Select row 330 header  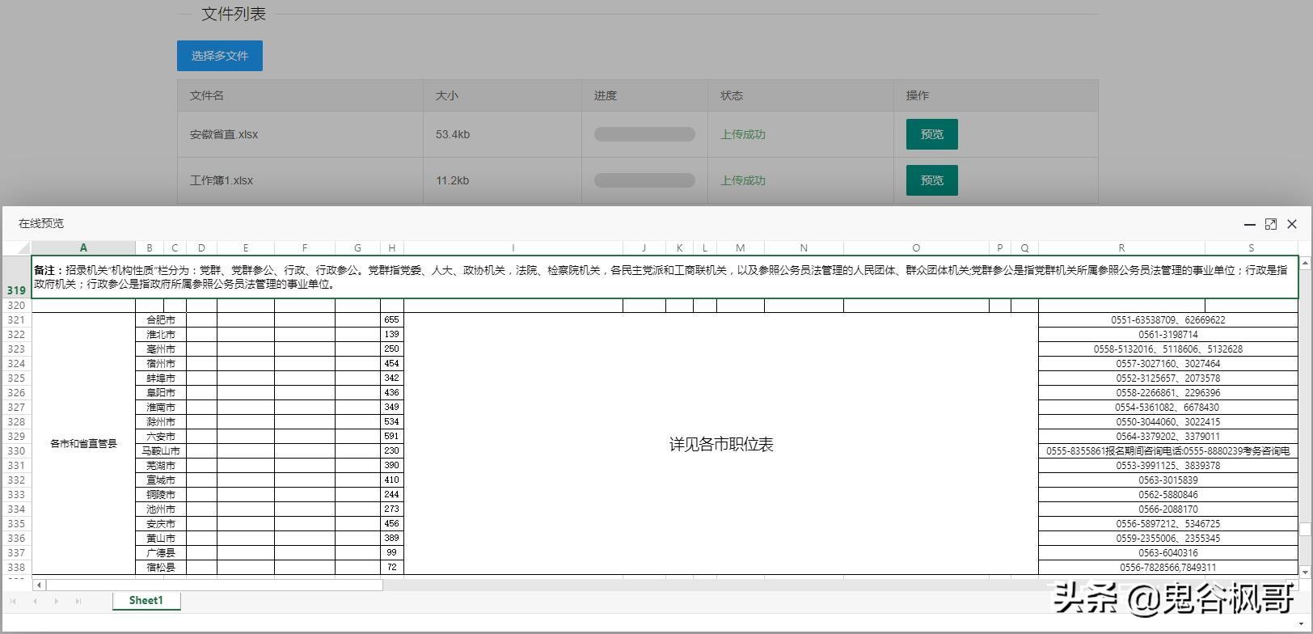(x=16, y=451)
